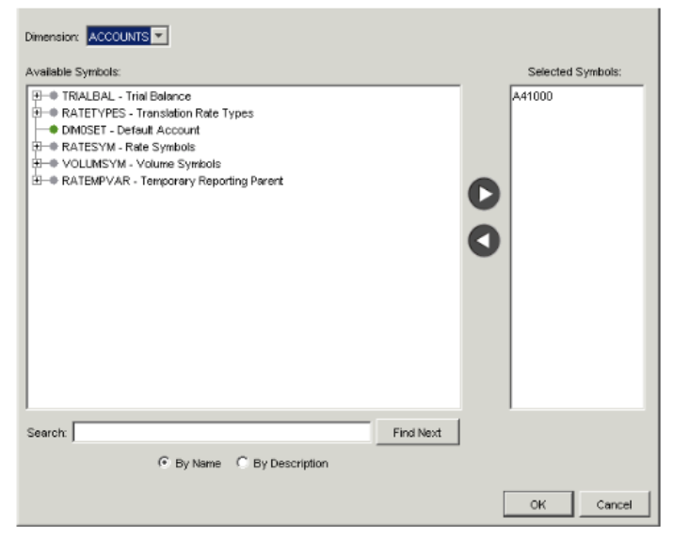The image size is (689, 542).
Task: Select VOLUMSYM - Volume Symbols item
Action: 141,164
